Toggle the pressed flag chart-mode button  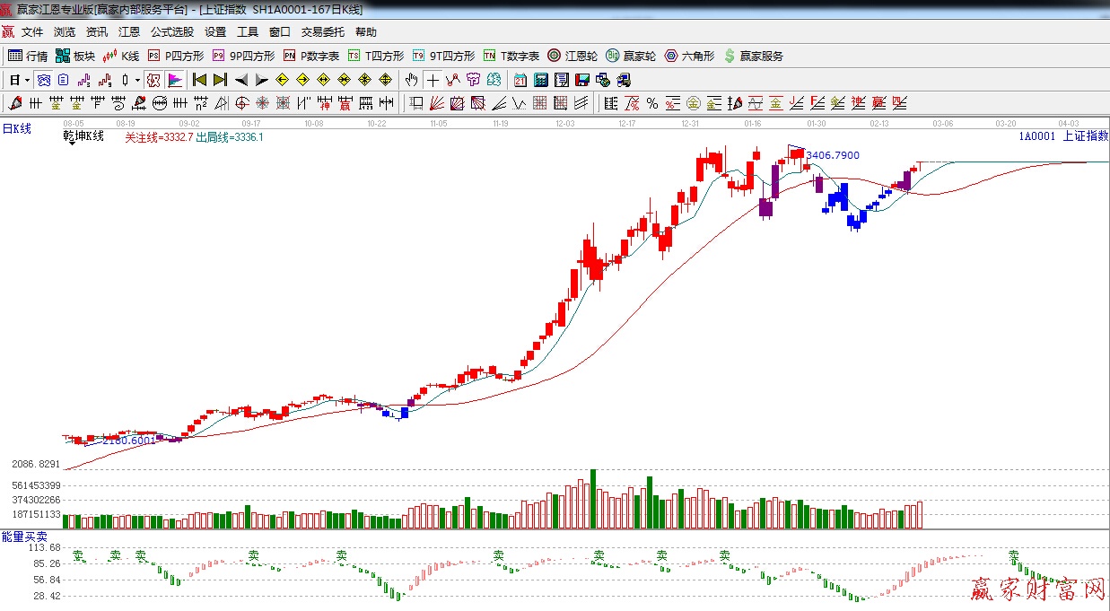tap(174, 80)
